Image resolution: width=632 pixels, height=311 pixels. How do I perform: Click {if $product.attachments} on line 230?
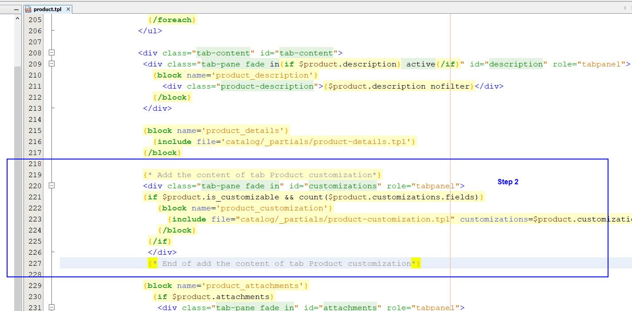213,296
